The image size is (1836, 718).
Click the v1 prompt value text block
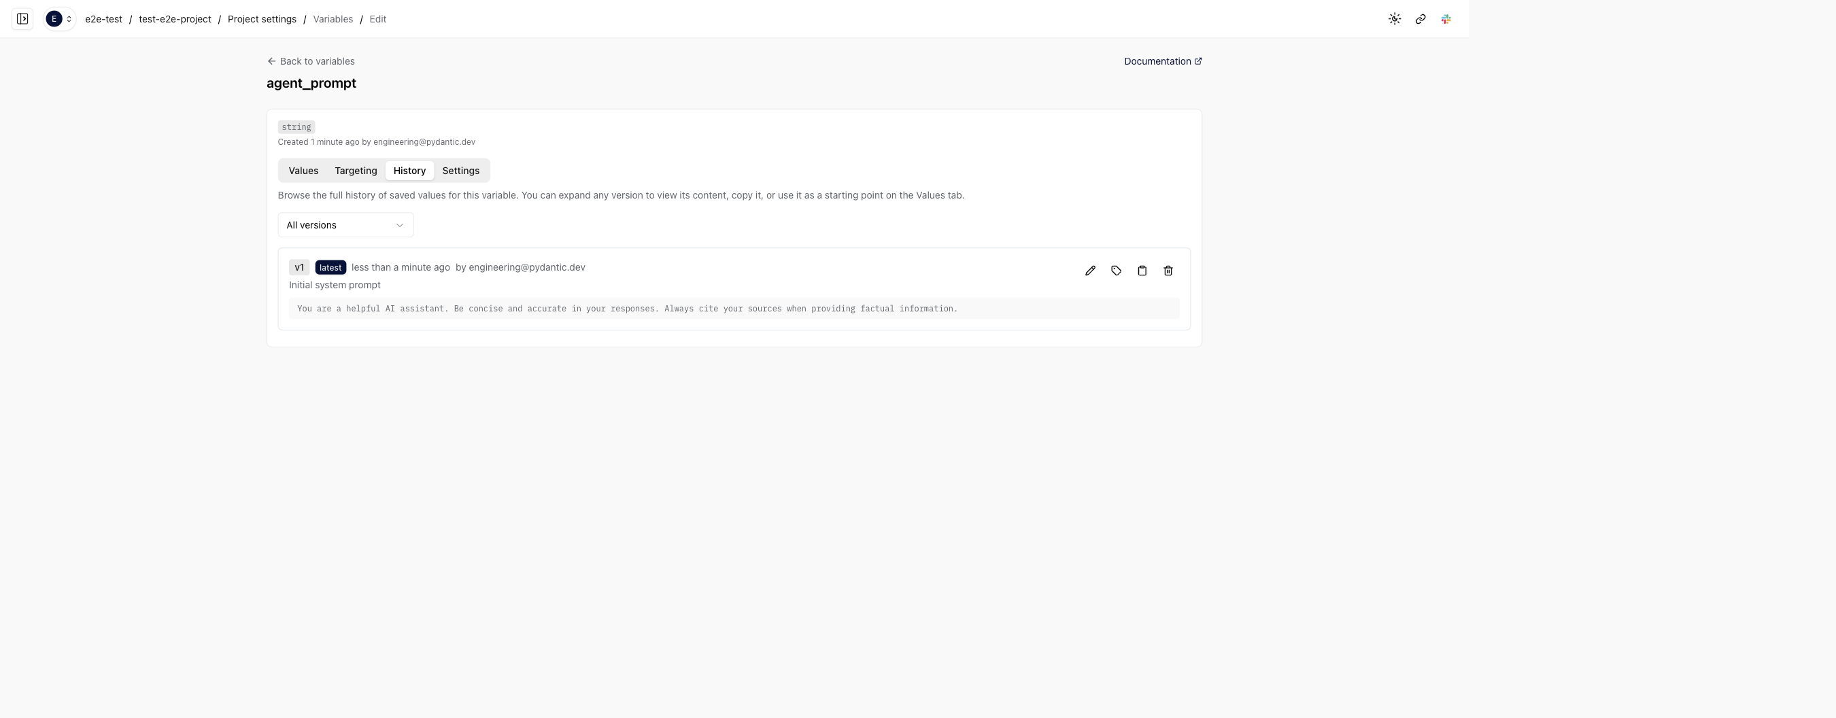(x=627, y=309)
